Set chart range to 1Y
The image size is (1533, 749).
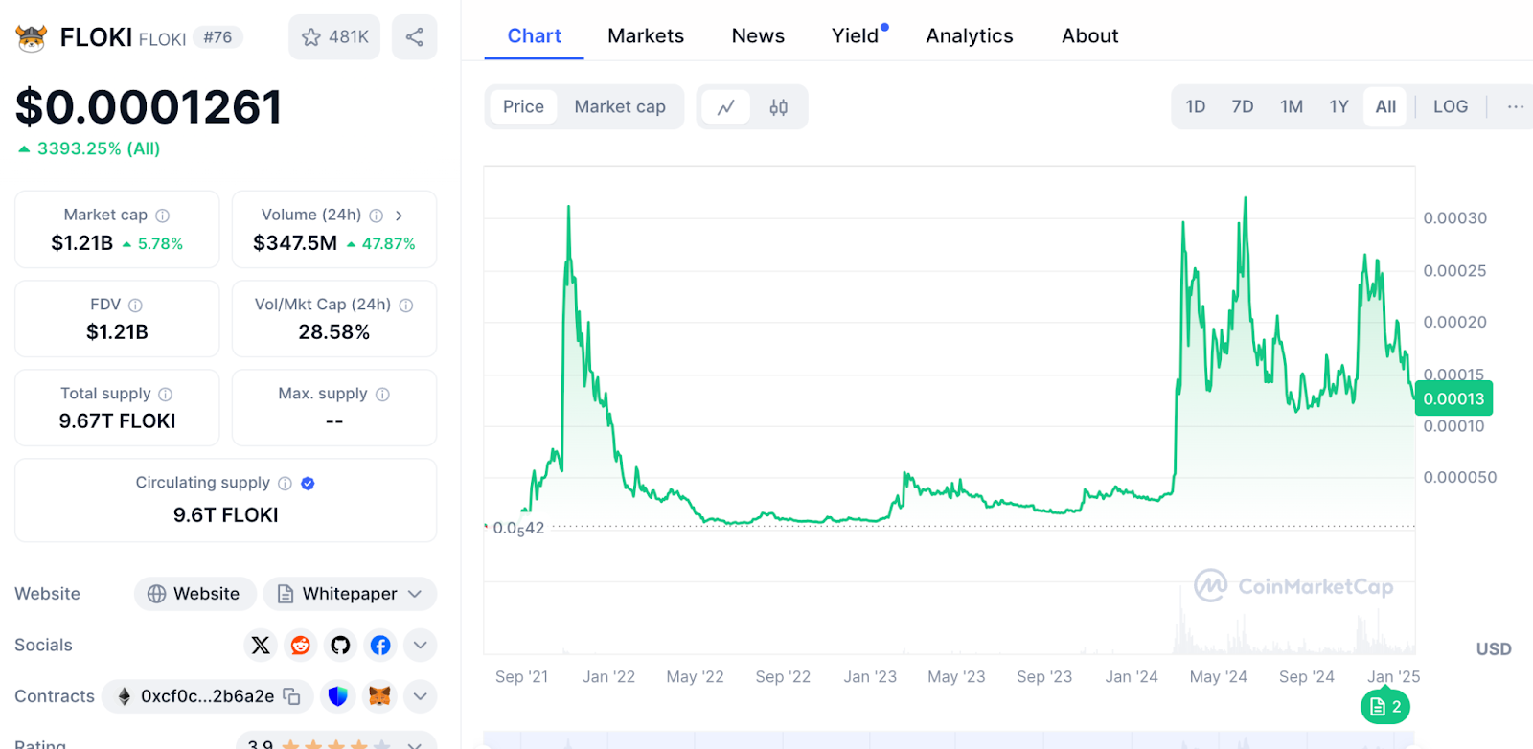click(x=1339, y=106)
